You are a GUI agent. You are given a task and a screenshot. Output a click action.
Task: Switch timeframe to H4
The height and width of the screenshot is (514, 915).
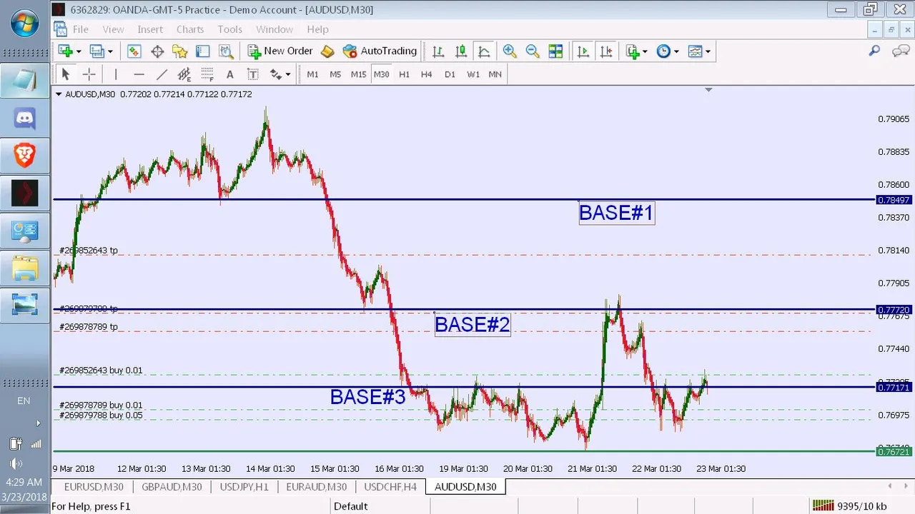[x=427, y=74]
